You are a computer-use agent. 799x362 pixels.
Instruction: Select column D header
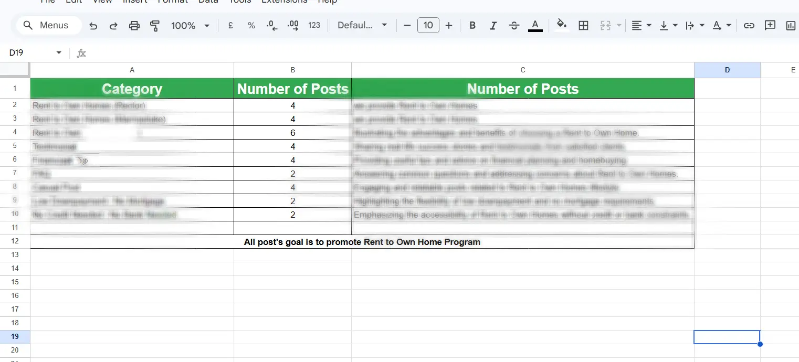pyautogui.click(x=727, y=70)
